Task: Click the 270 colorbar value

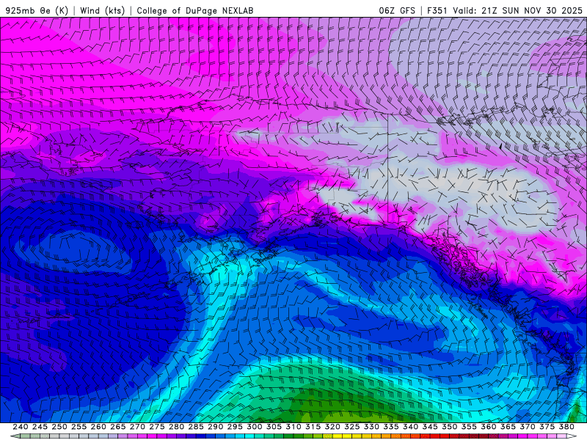Action: click(137, 427)
